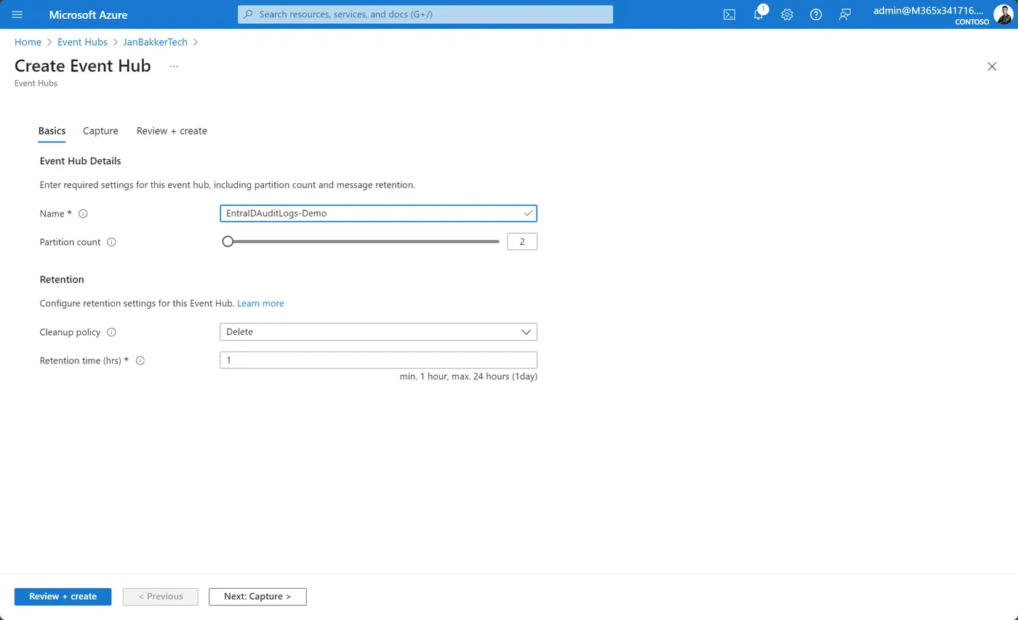
Task: Expand the Cleanup policy dropdown
Action: coord(378,332)
